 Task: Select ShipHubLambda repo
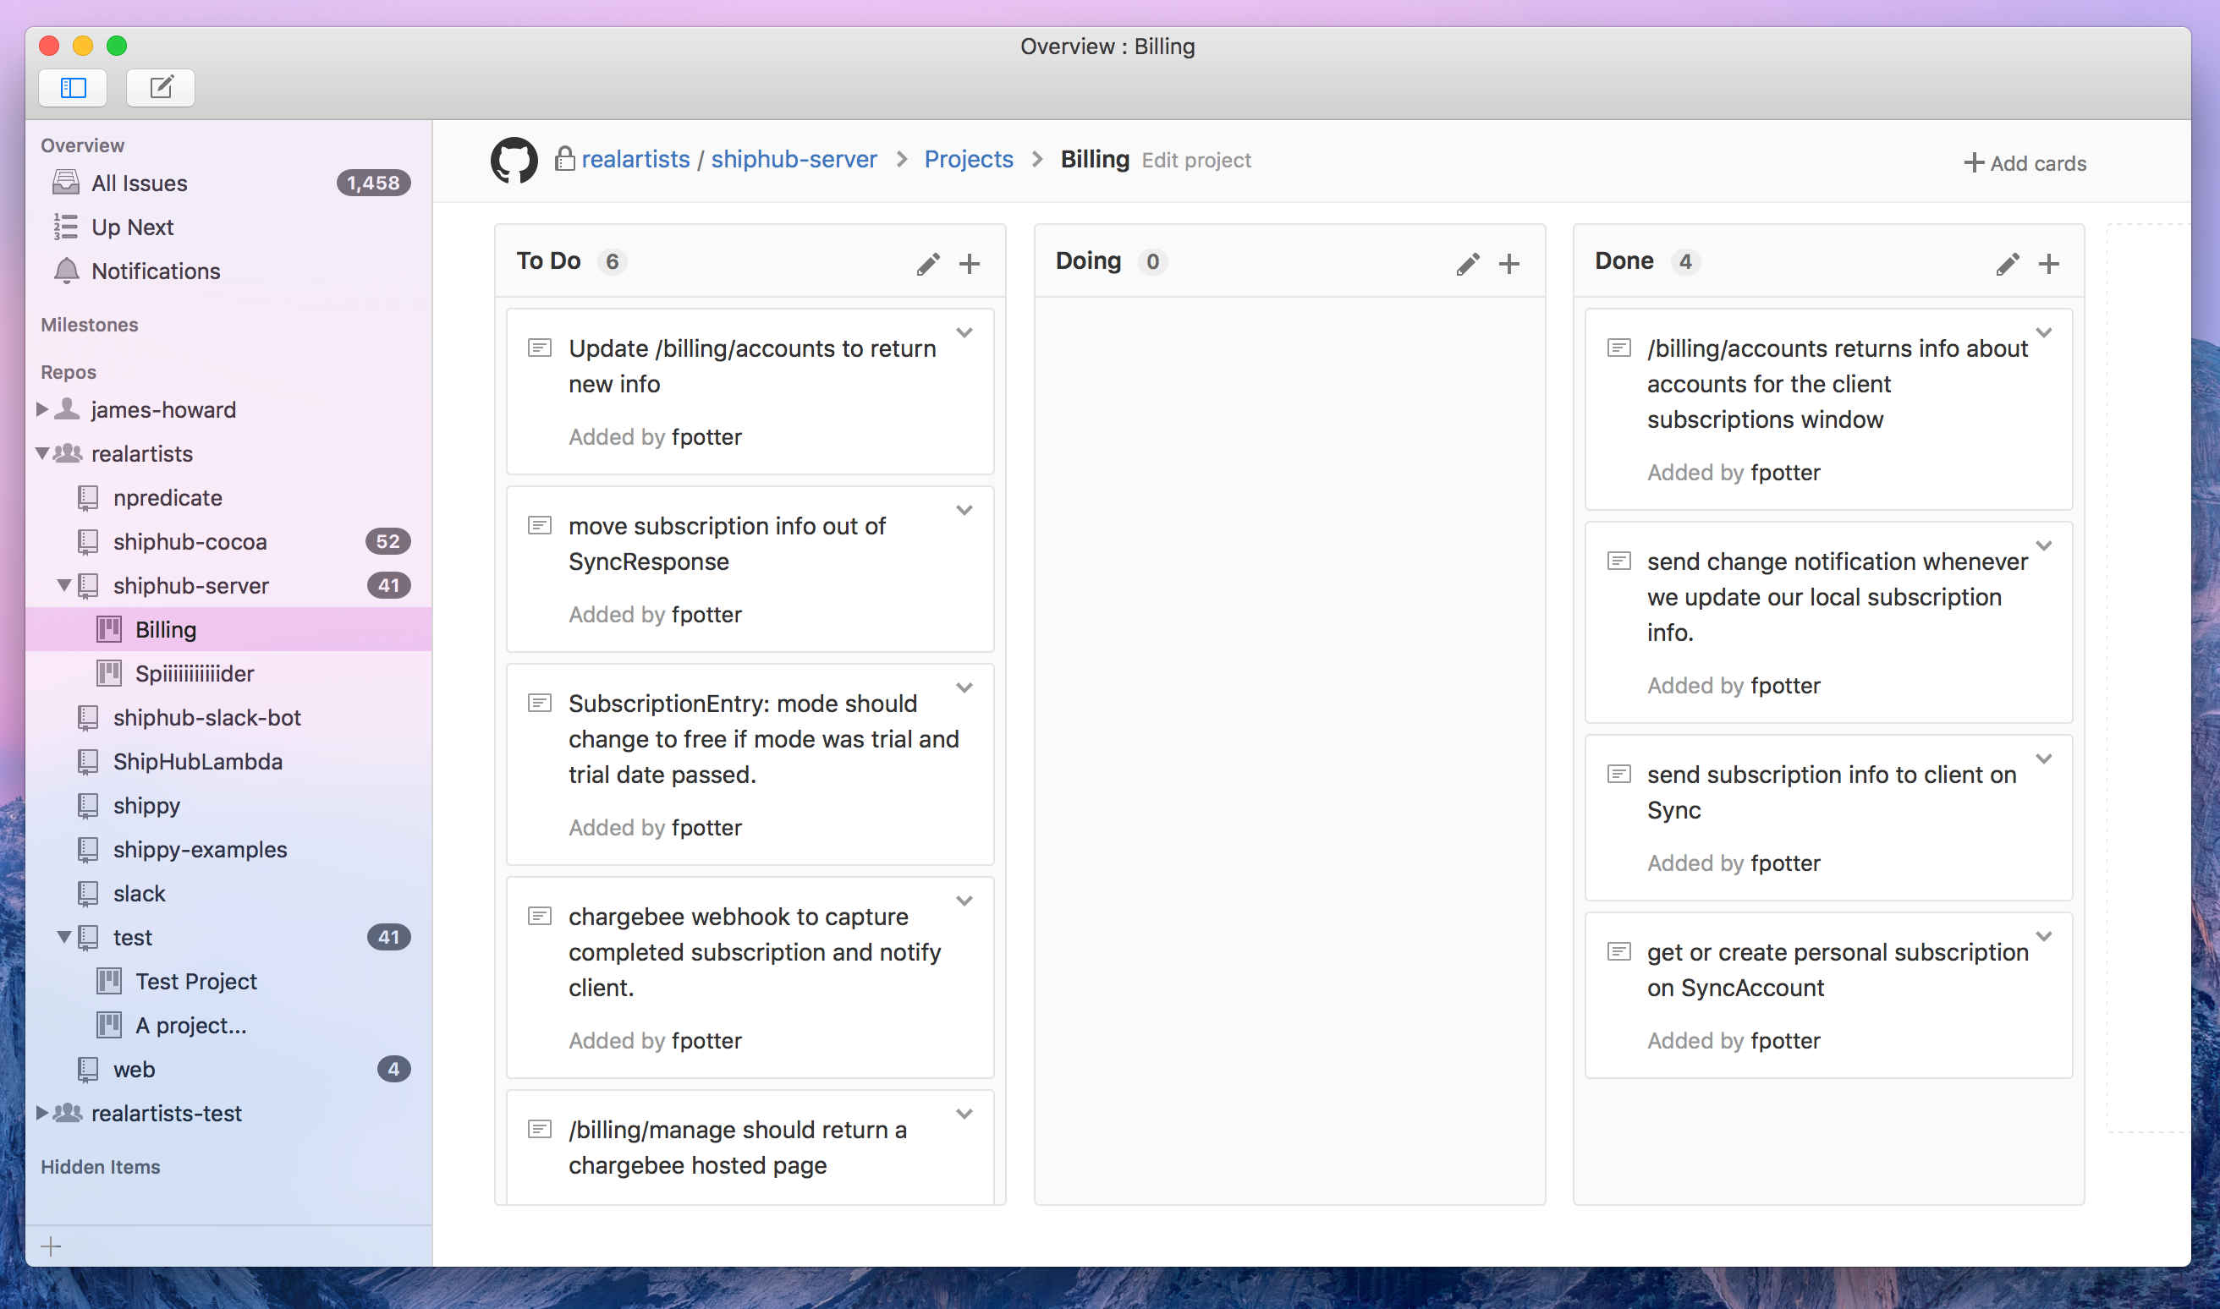coord(228,761)
